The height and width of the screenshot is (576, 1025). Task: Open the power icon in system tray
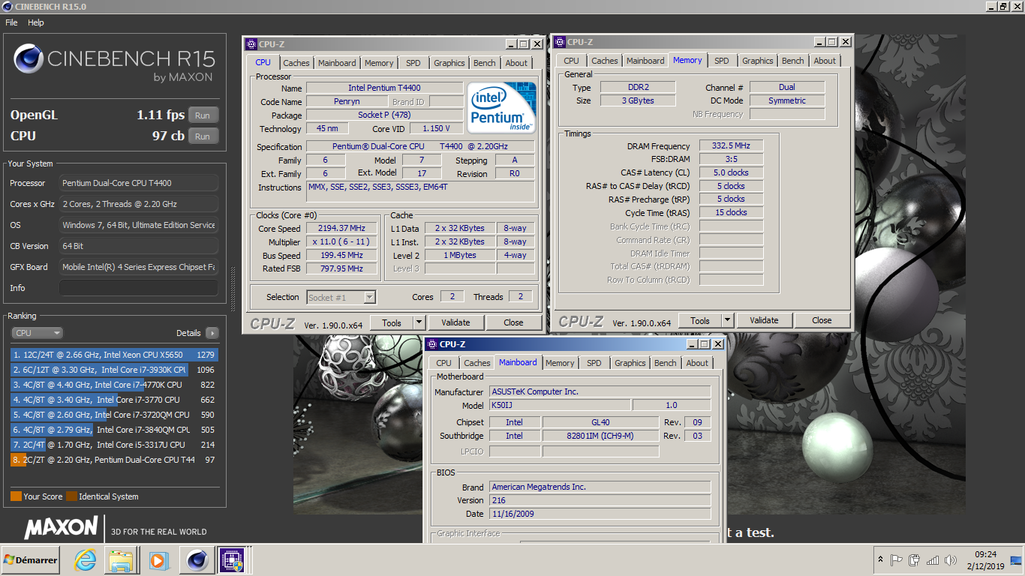(x=914, y=559)
